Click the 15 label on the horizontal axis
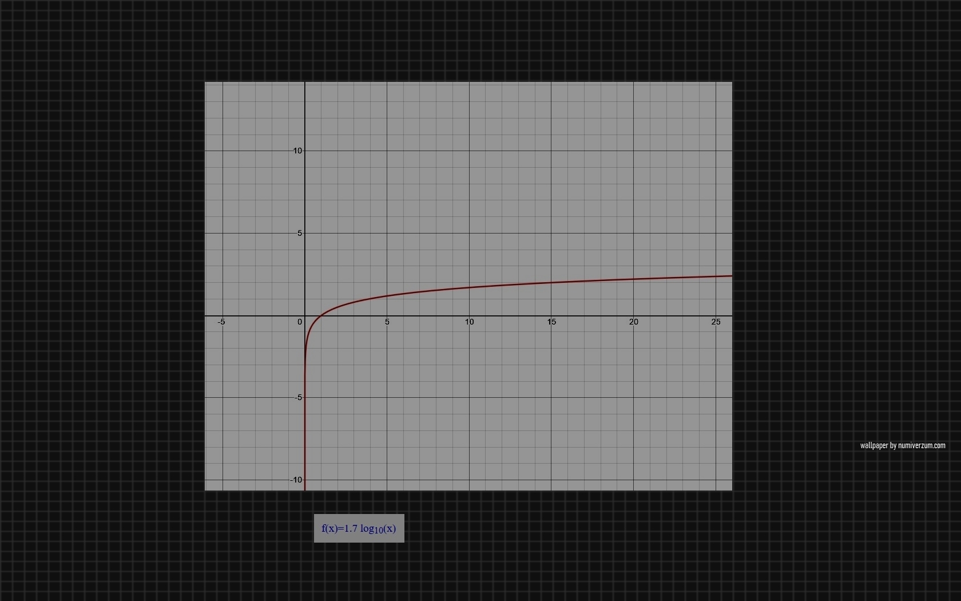Image resolution: width=961 pixels, height=601 pixels. (551, 322)
